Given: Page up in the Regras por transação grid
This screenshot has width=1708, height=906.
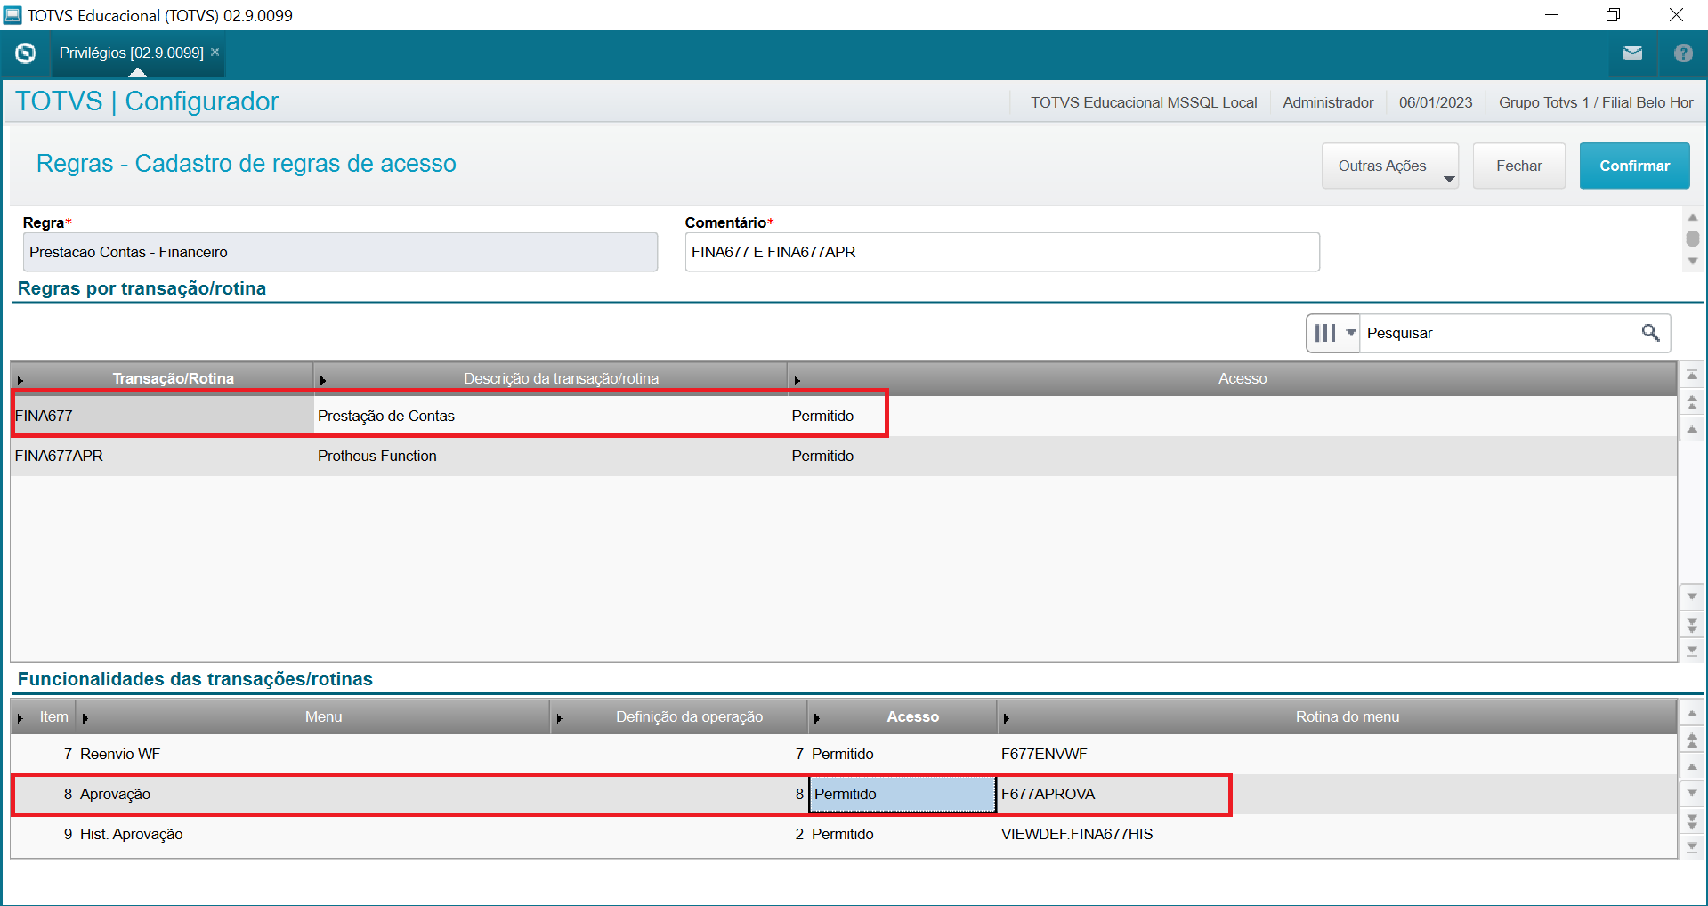Looking at the screenshot, I should point(1692,402).
